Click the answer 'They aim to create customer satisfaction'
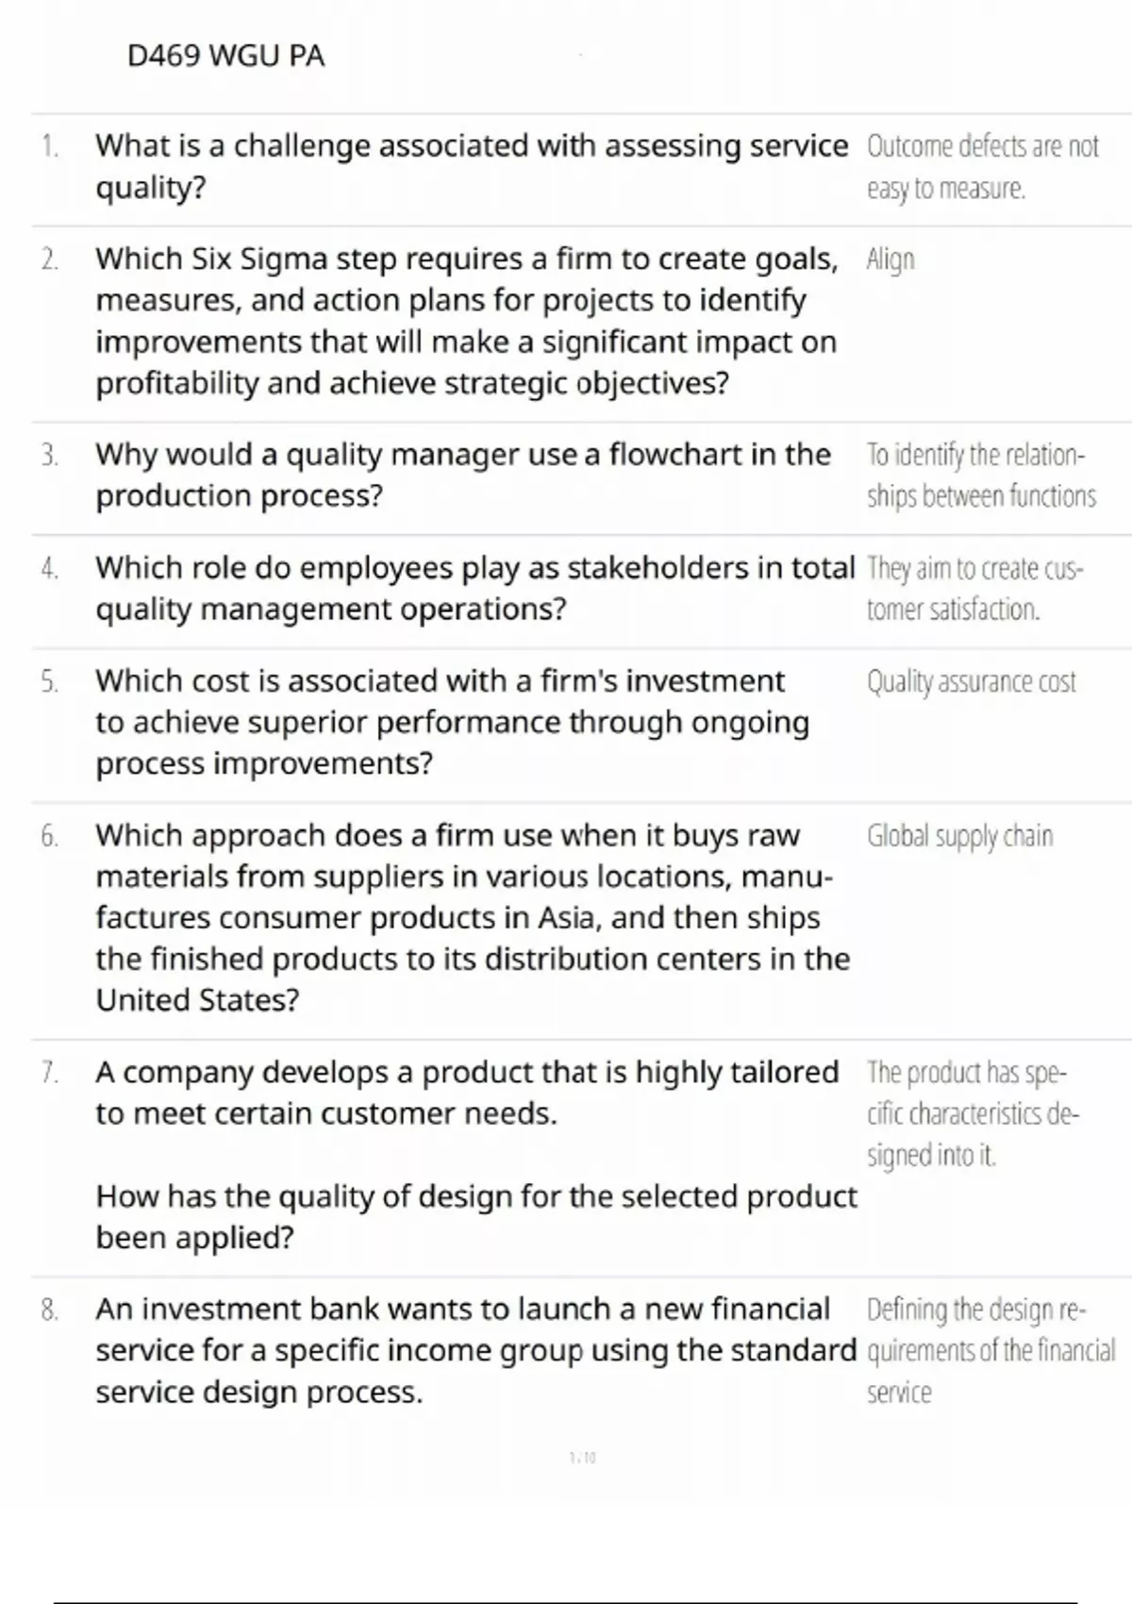Screen dimensions: 1132x1604 pyautogui.click(x=974, y=589)
